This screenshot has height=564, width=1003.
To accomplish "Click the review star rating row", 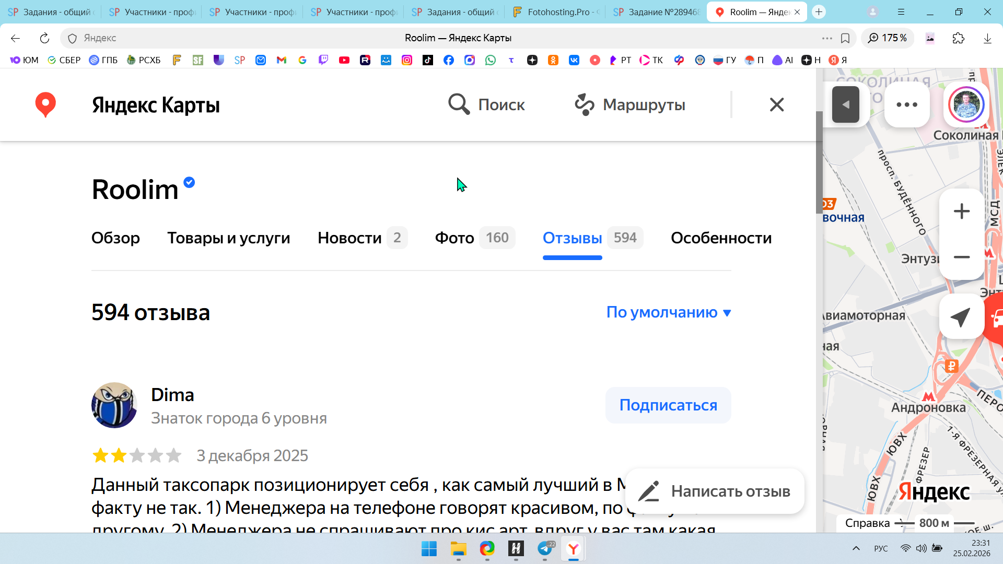I will (x=137, y=455).
